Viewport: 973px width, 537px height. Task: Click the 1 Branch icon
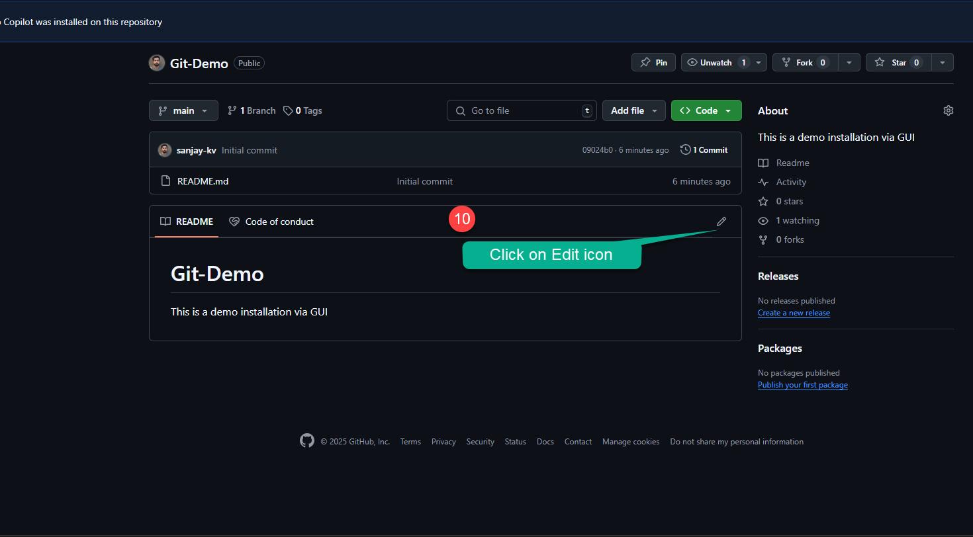tap(232, 110)
